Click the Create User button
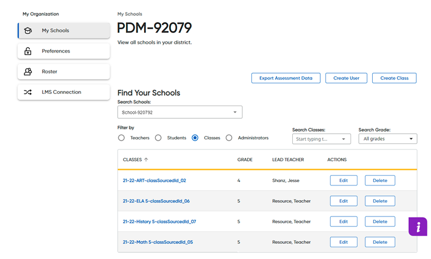The image size is (431, 259). point(346,78)
